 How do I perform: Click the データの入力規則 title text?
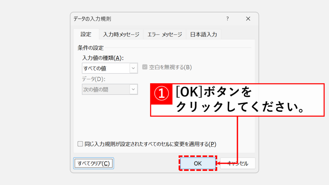tap(92, 19)
